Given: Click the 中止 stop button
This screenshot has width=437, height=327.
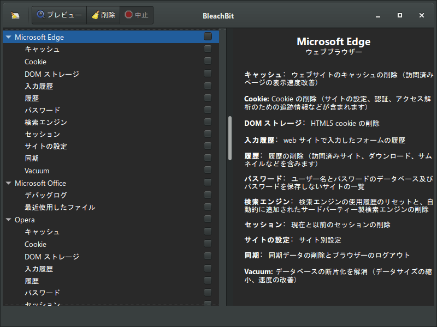Looking at the screenshot, I should (x=137, y=15).
